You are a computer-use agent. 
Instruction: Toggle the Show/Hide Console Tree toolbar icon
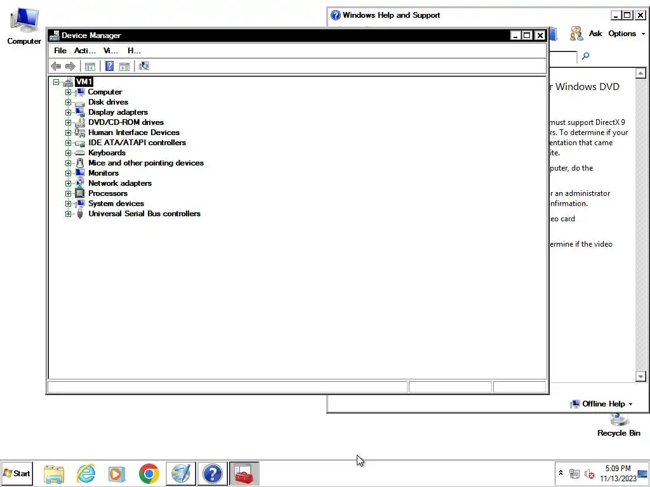pyautogui.click(x=90, y=66)
